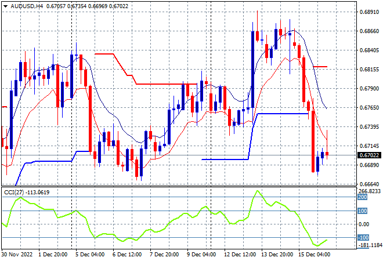This screenshot has height=261, width=383.
Task: Click the 6 Dec 12:00 time label
Action: pos(127,254)
